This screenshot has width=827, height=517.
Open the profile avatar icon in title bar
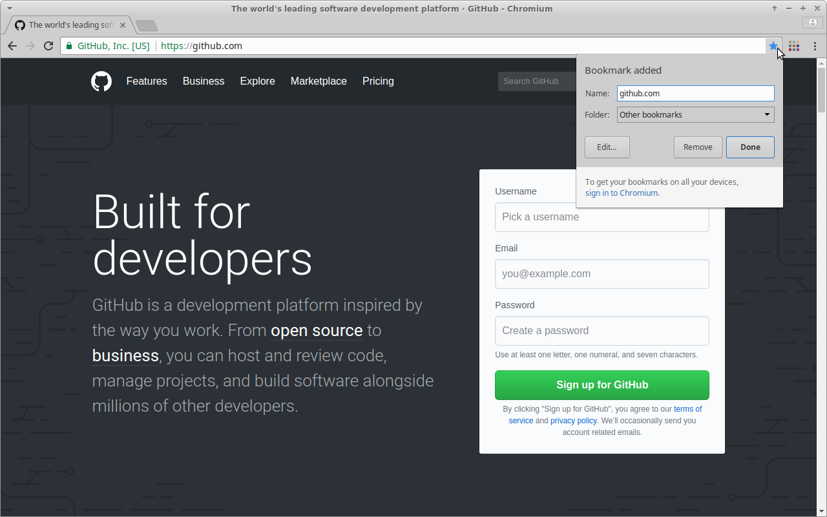click(x=813, y=23)
